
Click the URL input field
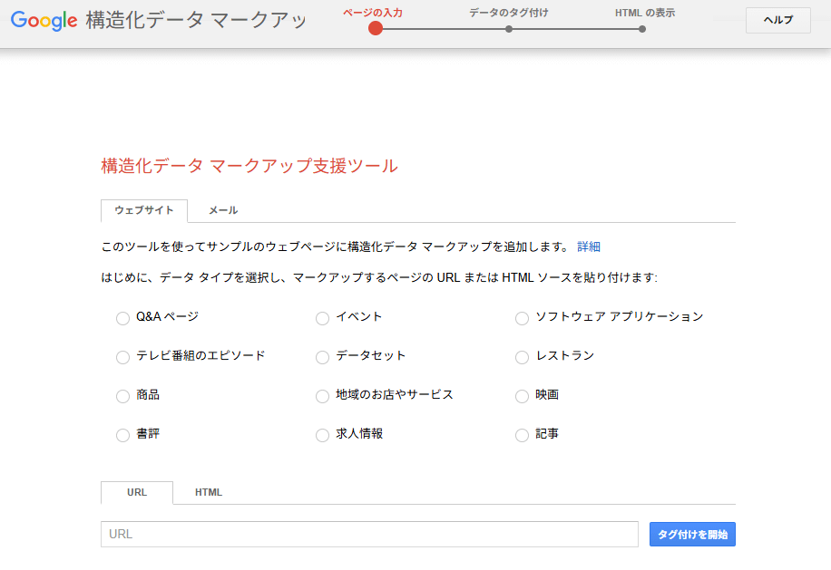(x=369, y=535)
